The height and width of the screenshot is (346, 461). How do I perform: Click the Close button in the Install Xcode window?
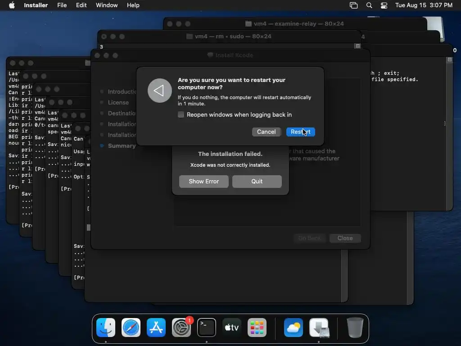[345, 238]
